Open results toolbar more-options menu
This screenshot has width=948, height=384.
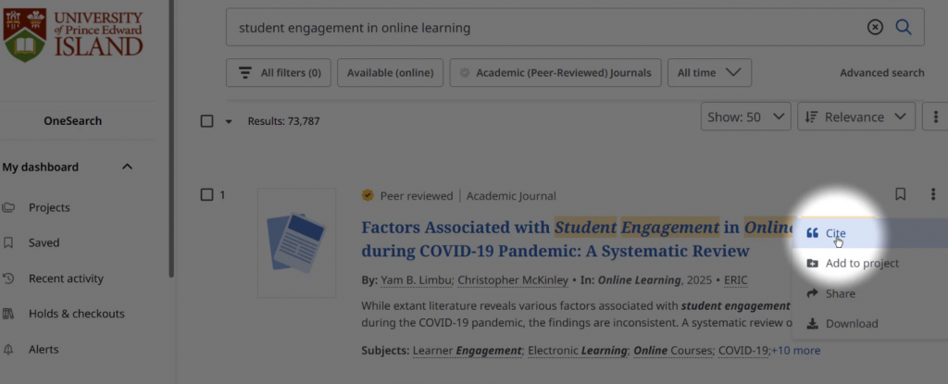(935, 117)
